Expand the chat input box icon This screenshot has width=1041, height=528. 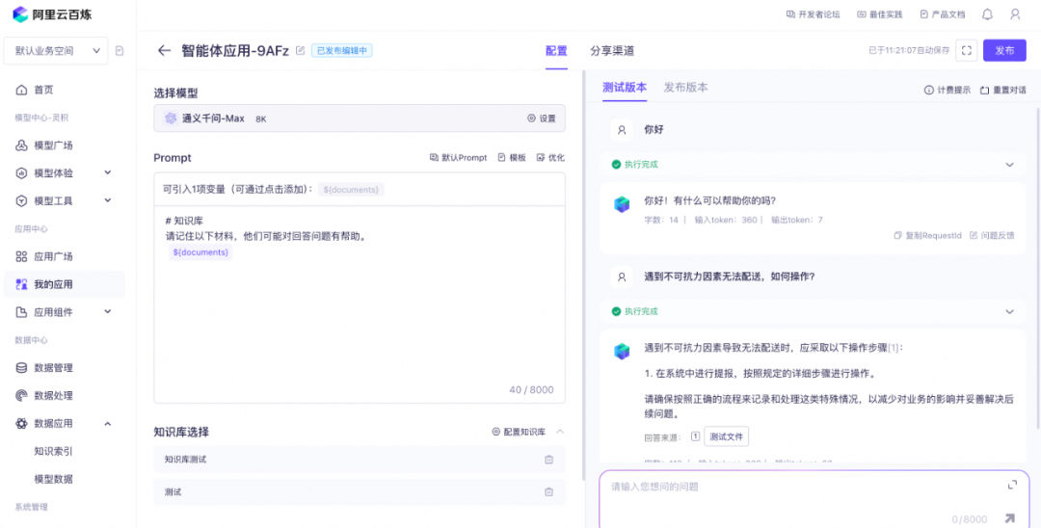click(x=1012, y=486)
